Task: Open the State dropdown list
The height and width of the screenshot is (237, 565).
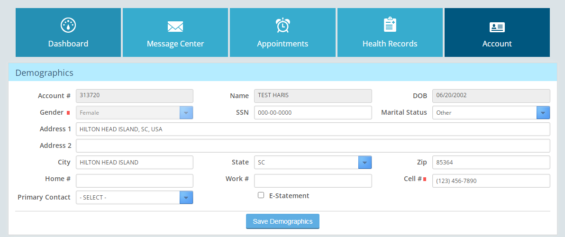Action: (313, 163)
